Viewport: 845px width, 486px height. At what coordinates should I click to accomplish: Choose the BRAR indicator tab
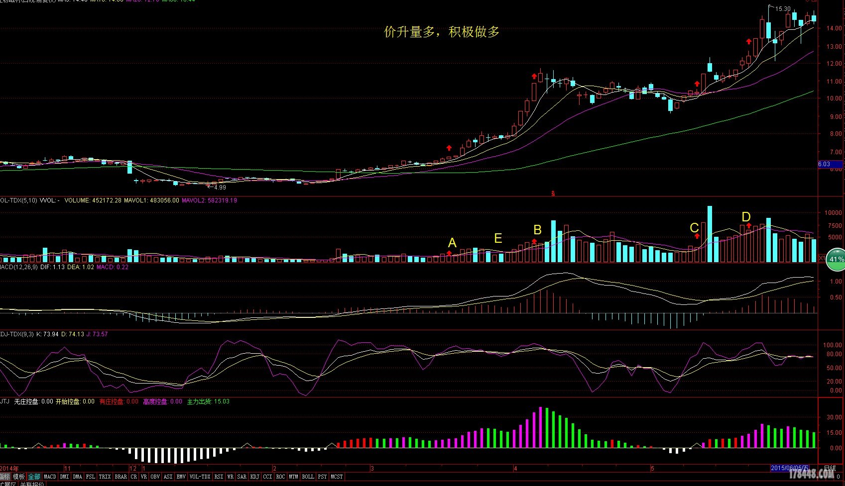click(x=121, y=477)
